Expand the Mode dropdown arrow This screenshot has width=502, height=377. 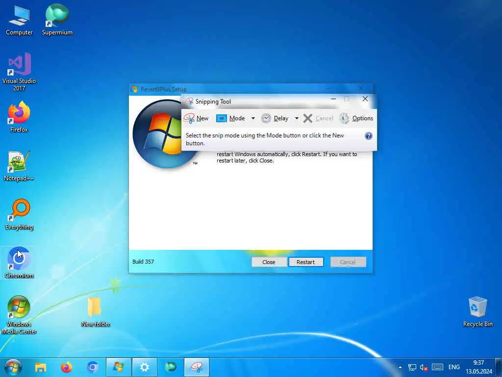253,118
